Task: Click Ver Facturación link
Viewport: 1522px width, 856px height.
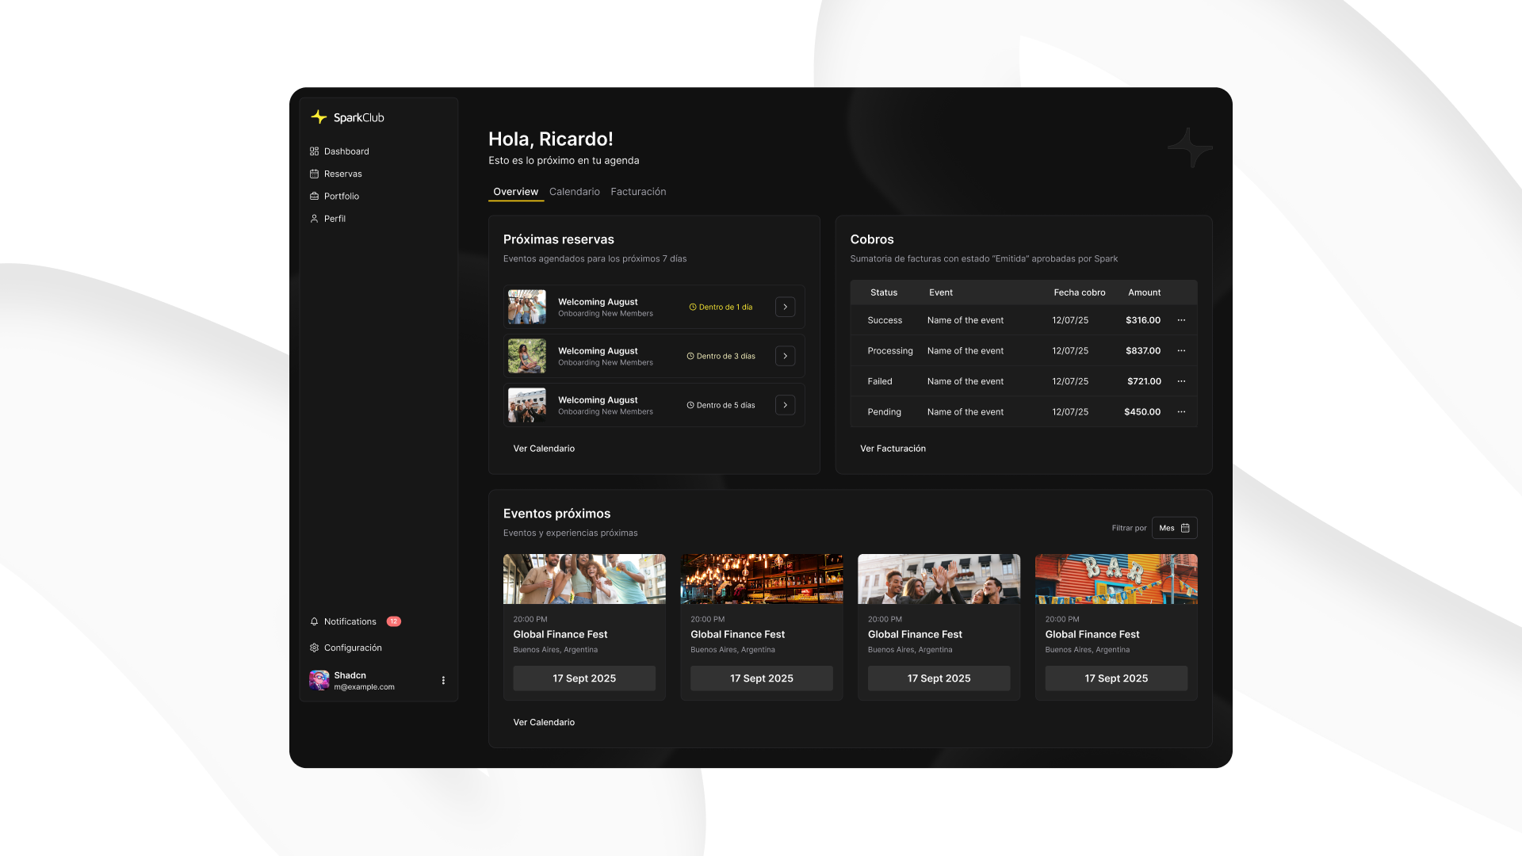Action: pyautogui.click(x=893, y=449)
